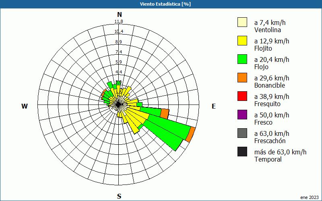322x201 pixels.
Task: Click the wind rose center point
Action: [118, 105]
